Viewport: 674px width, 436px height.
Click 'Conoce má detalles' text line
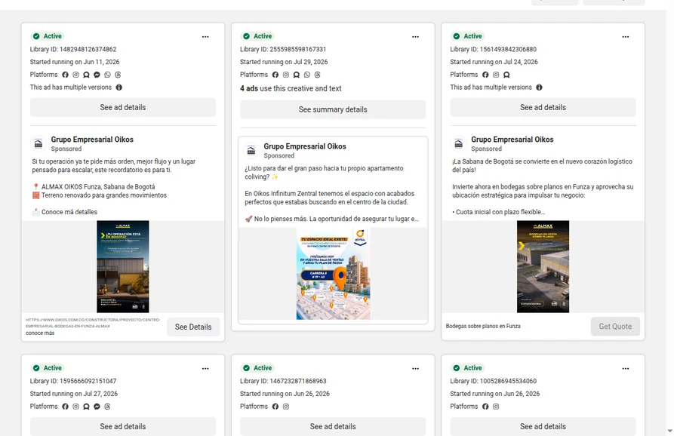click(69, 212)
